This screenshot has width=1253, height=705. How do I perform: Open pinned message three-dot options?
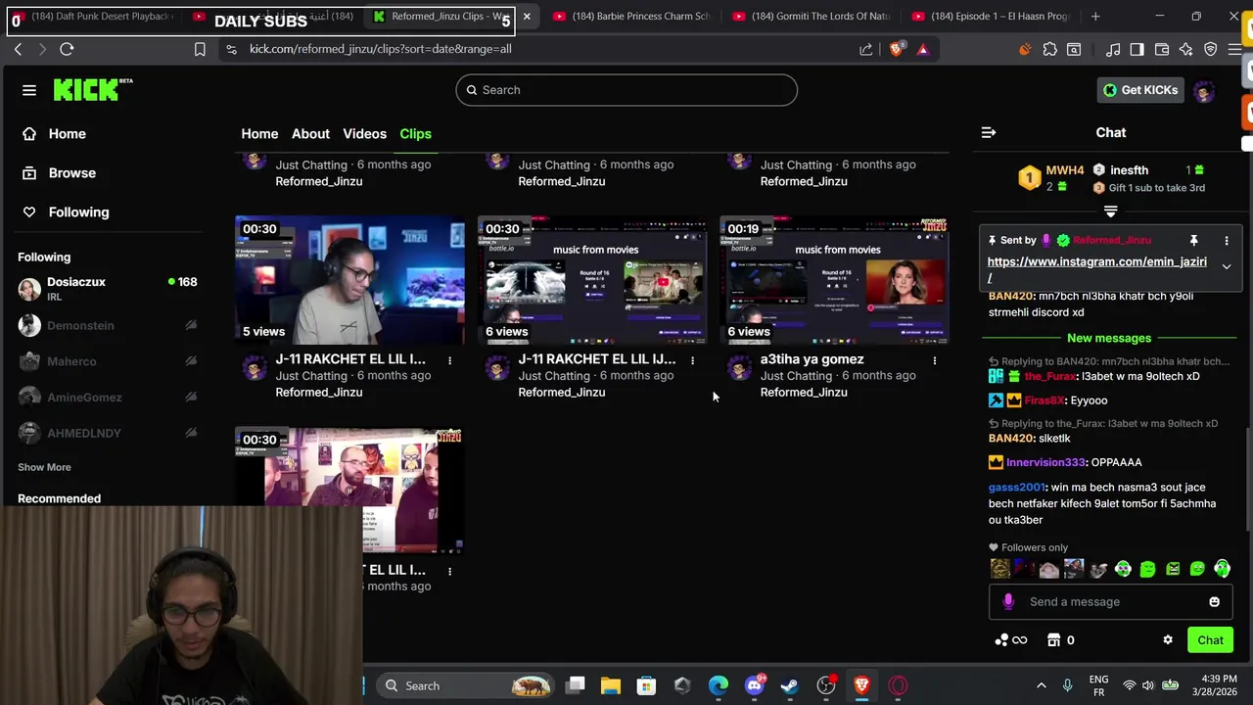pos(1227,240)
